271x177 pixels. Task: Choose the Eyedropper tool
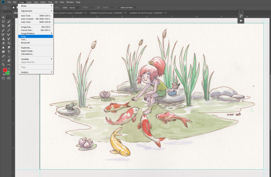[x=9, y=26]
